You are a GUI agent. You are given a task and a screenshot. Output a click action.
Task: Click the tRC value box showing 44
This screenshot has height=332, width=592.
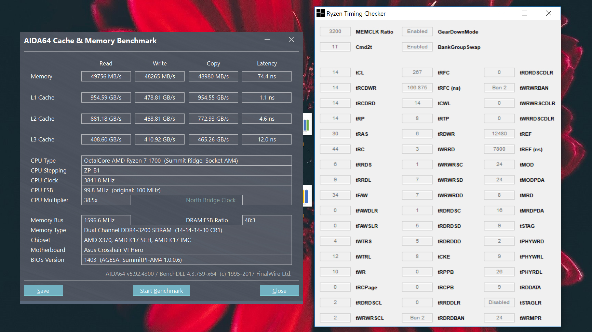pyautogui.click(x=335, y=149)
